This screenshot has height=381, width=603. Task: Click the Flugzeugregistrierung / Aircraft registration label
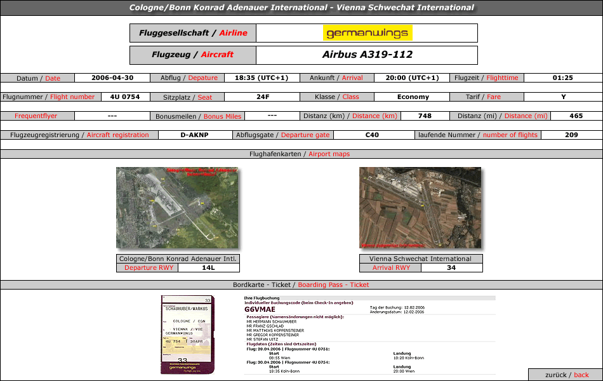[x=79, y=135]
